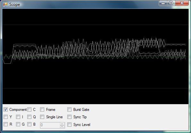The image size is (191, 133).
Task: Increase line number with up arrow
Action: (x=62, y=124)
